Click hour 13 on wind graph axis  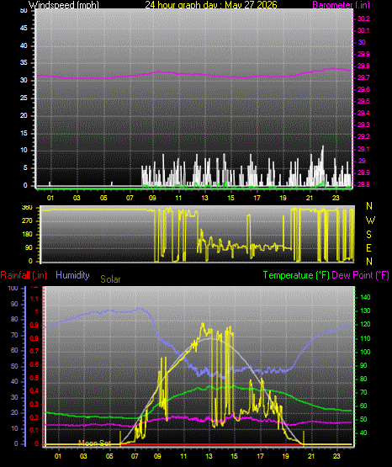pyautogui.click(x=204, y=198)
